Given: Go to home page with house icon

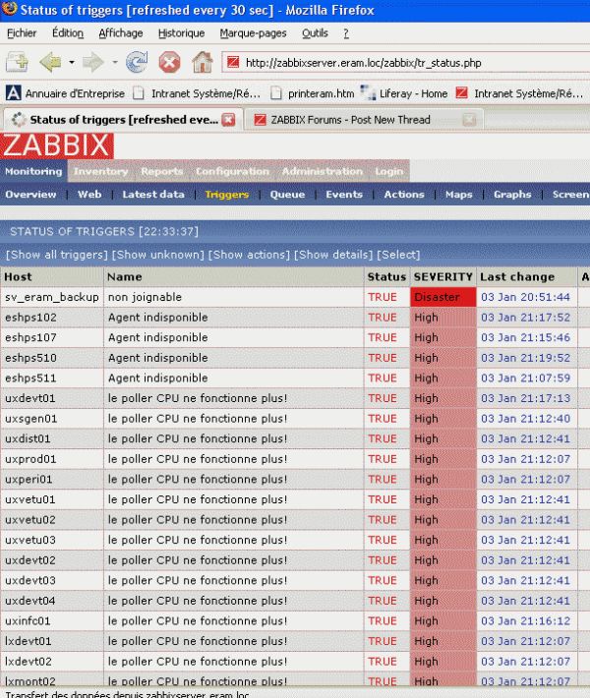Looking at the screenshot, I should [203, 62].
